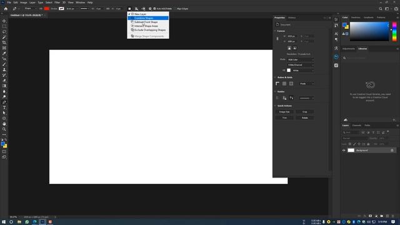Click the hue slider in Color panel
The image size is (400, 225).
click(394, 31)
